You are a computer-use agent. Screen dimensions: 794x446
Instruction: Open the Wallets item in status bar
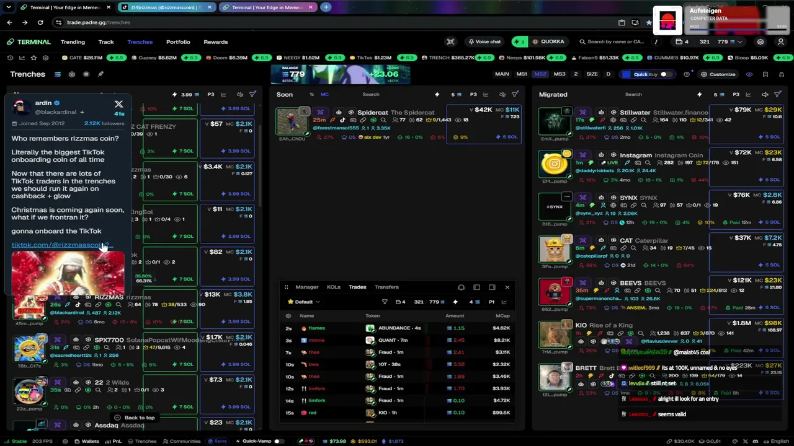click(86, 441)
